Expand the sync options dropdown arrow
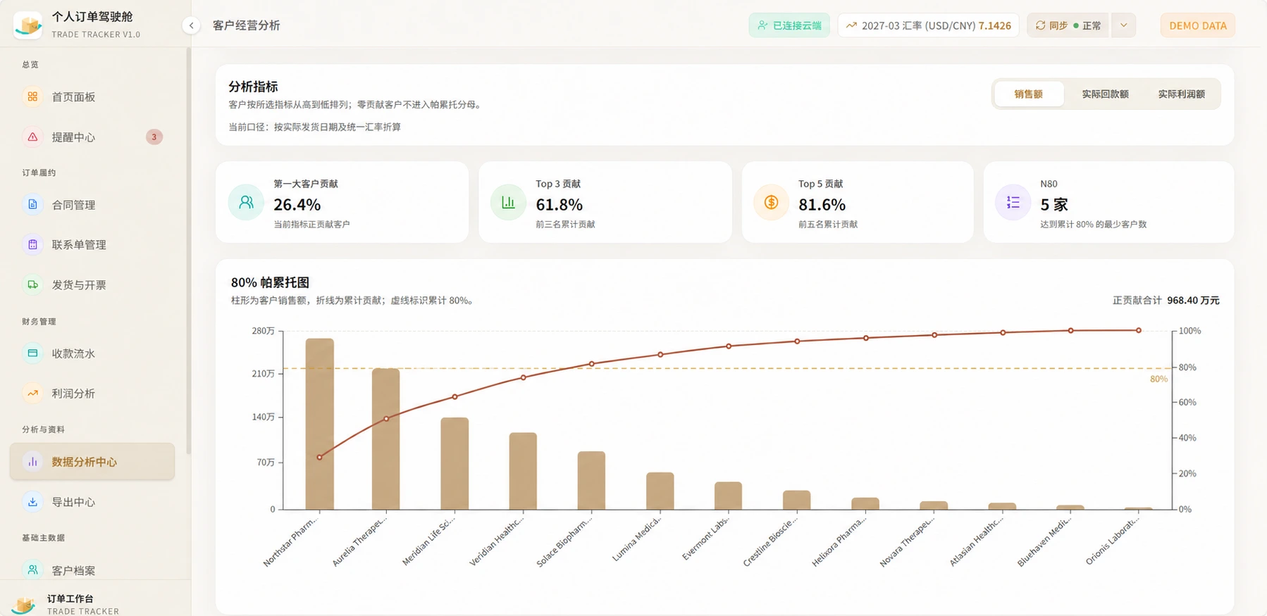This screenshot has height=616, width=1267. tap(1123, 25)
